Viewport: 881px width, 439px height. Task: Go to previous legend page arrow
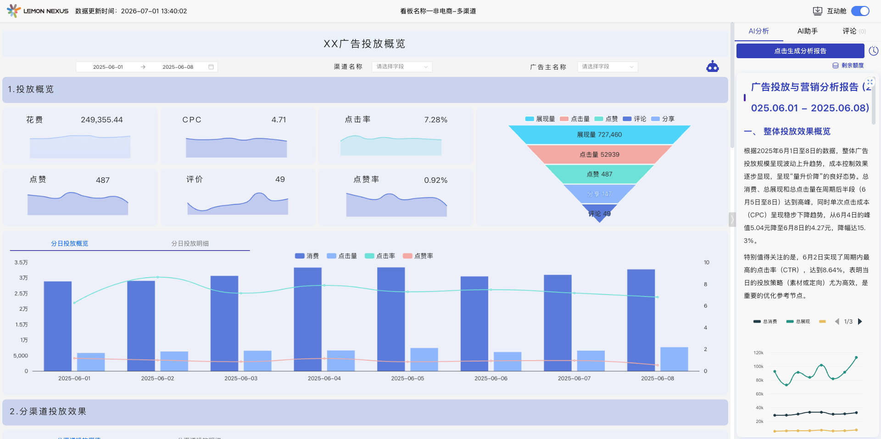pyautogui.click(x=837, y=322)
